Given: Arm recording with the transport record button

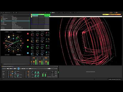Looking at the screenshot, I should click(54, 13).
